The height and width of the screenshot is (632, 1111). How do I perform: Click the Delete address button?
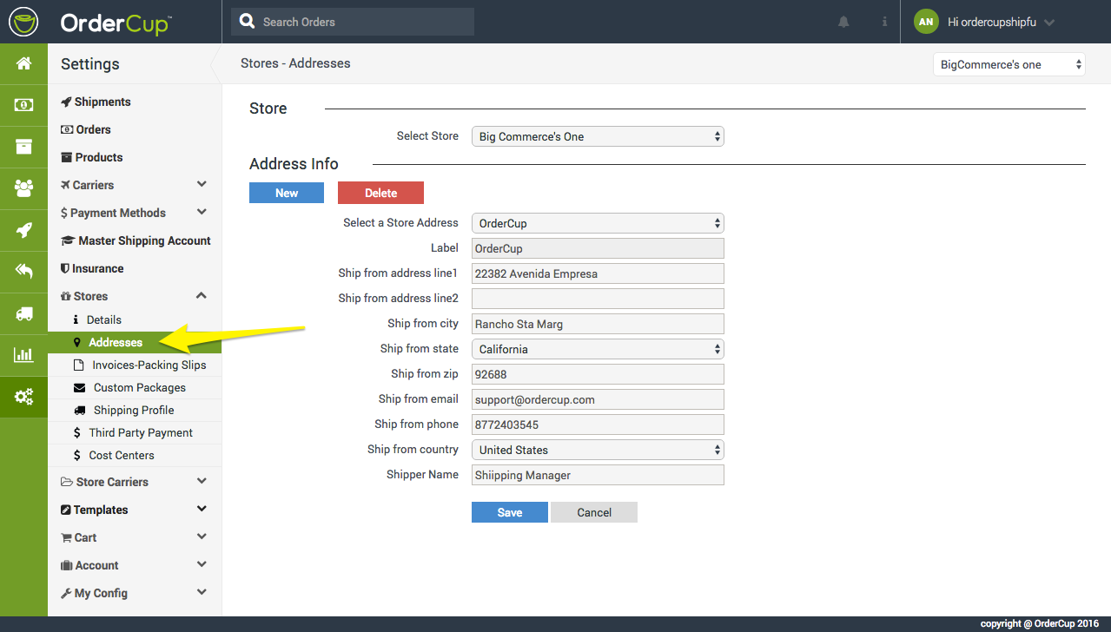point(380,193)
